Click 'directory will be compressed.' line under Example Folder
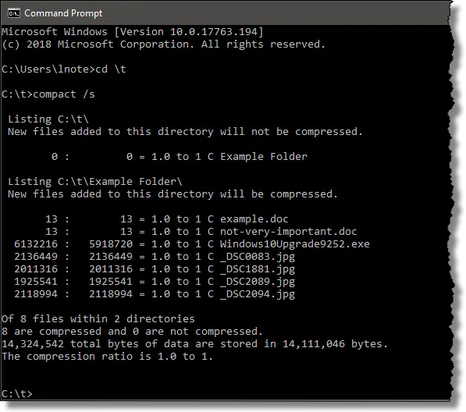 click(x=173, y=194)
